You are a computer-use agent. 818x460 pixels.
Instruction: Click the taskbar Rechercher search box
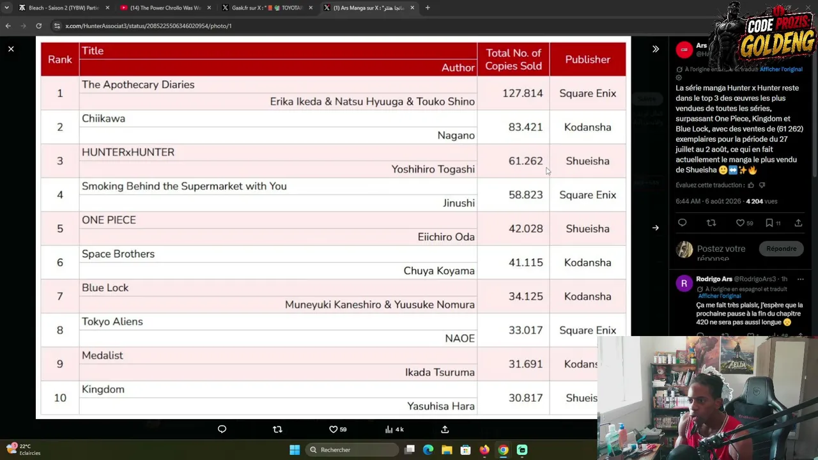(x=351, y=450)
